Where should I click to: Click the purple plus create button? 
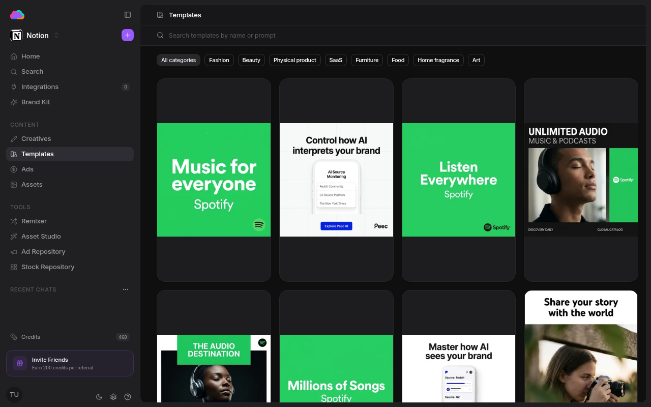pos(128,35)
